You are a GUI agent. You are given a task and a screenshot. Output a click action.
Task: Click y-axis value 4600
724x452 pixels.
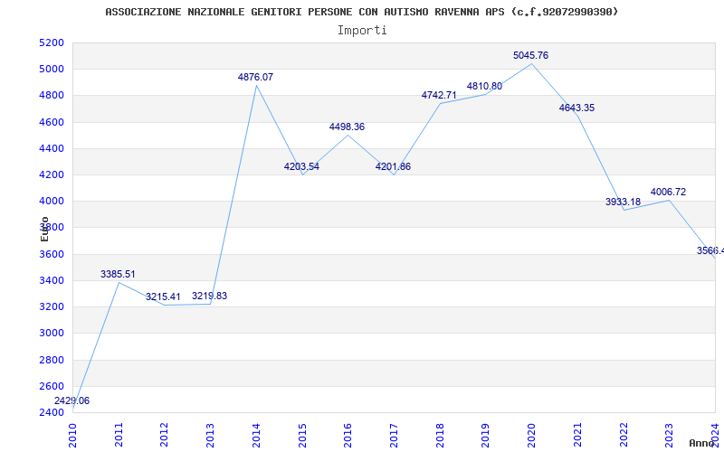pyautogui.click(x=52, y=122)
